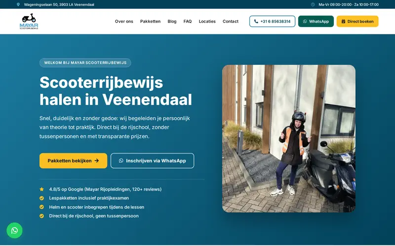The image size is (395, 246).
Task: Go to the Pakketten page
Action: coord(151,21)
